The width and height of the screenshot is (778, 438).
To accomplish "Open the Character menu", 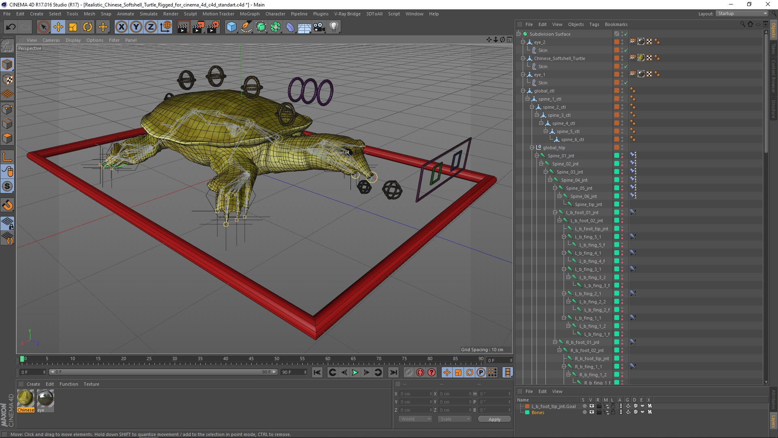I will 275,14.
